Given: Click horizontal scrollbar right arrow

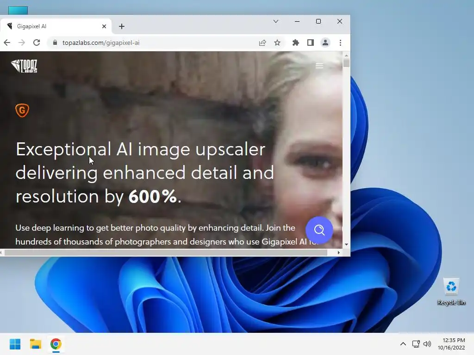Looking at the screenshot, I should (338, 252).
